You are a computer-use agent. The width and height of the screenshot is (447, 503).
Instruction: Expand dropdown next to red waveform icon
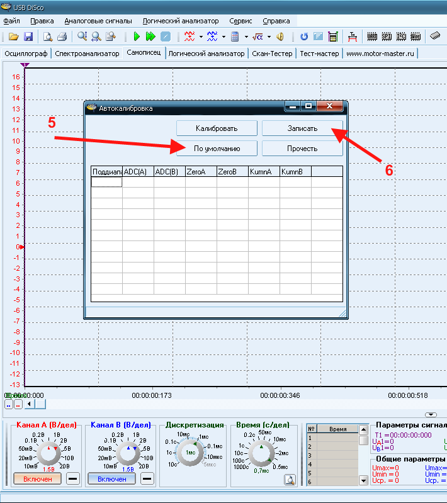pyautogui.click(x=201, y=37)
